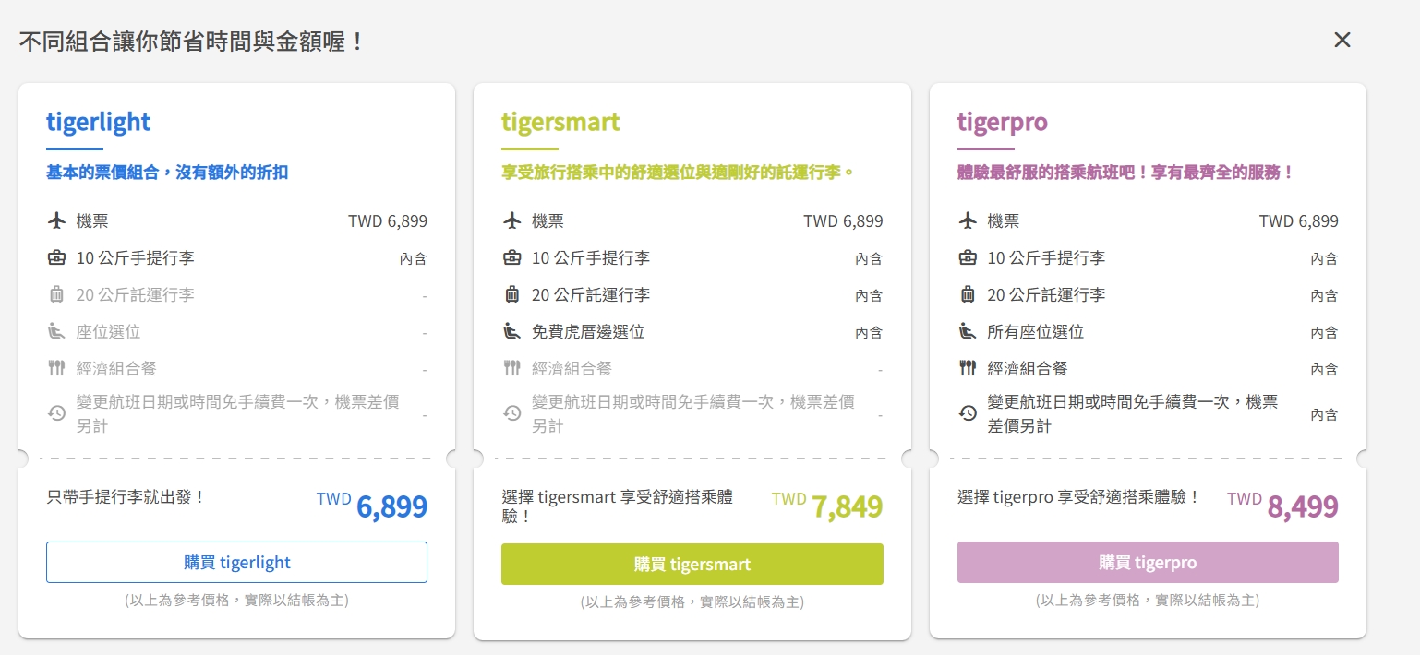Click the meal cutlery icon in tigerpro card

[968, 368]
